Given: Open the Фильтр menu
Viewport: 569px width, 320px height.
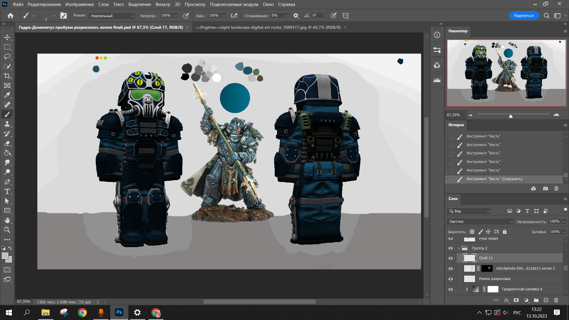Looking at the screenshot, I should click(x=163, y=4).
